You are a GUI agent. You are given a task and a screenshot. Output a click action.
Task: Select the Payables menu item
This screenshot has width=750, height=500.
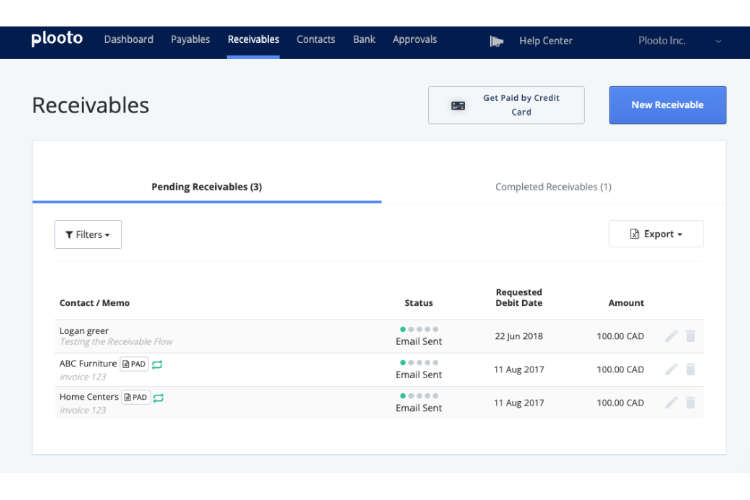(x=191, y=39)
